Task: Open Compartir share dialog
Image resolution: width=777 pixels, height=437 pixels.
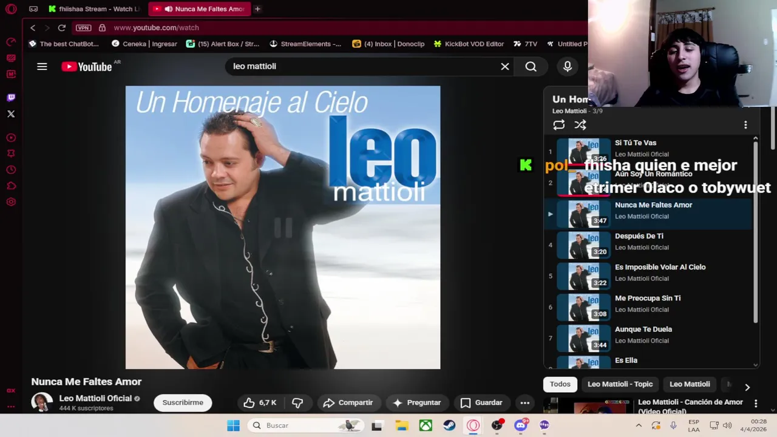Action: (x=348, y=402)
